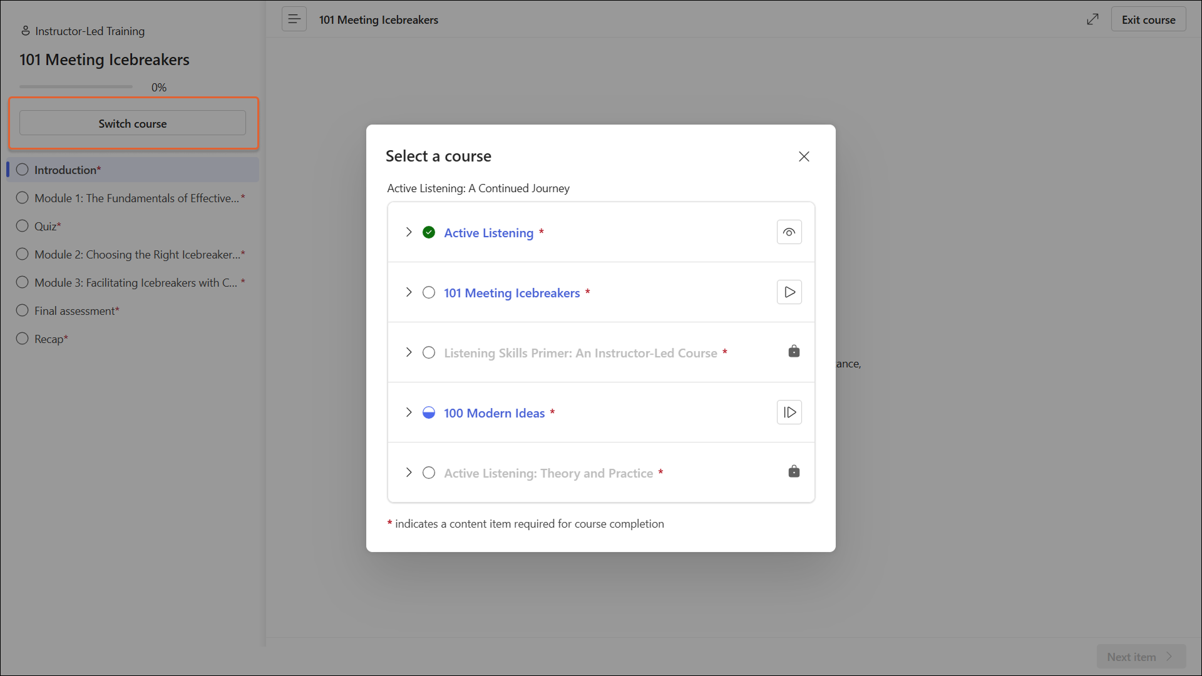Image resolution: width=1202 pixels, height=676 pixels.
Task: Toggle the table of contents menu icon
Action: (x=294, y=19)
